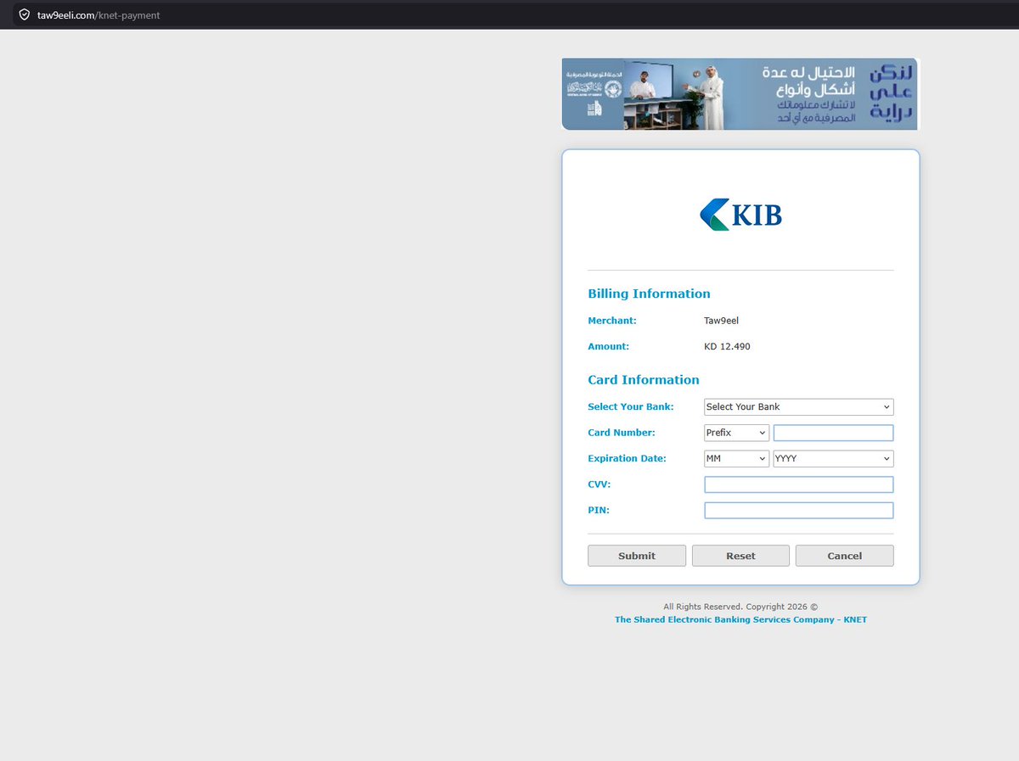1019x761 pixels.
Task: Open the Select Your Bank dropdown
Action: (799, 407)
